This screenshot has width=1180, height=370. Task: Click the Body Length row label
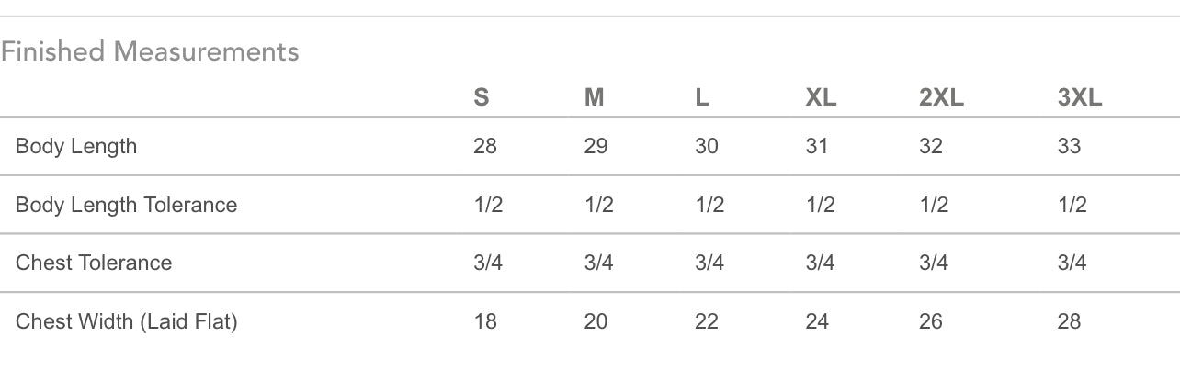pyautogui.click(x=76, y=146)
